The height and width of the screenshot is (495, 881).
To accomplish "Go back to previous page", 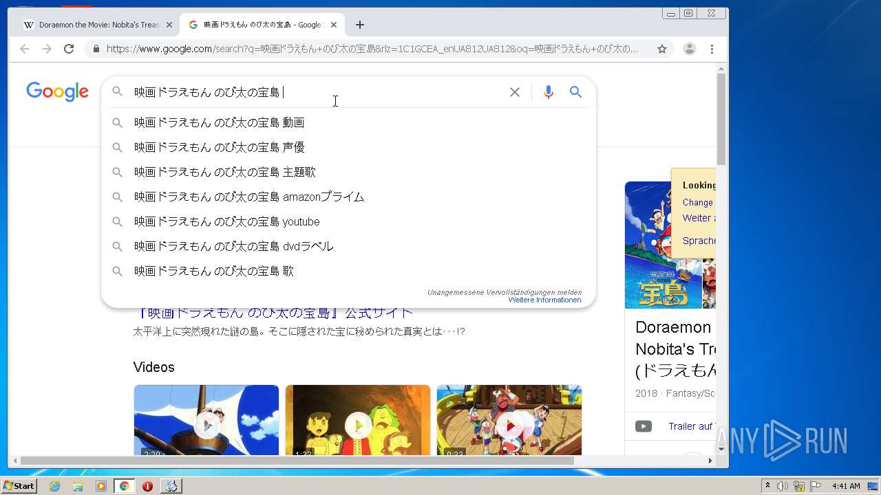I will pos(25,49).
